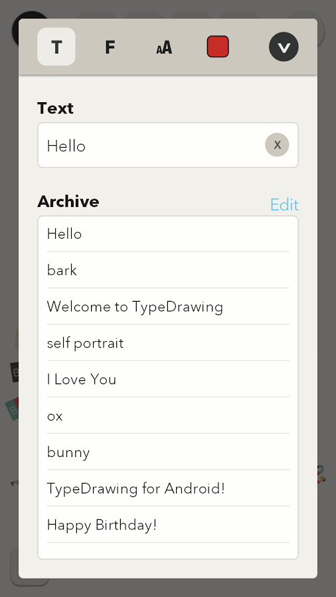
Task: Click the Archive heading label
Action: point(68,202)
